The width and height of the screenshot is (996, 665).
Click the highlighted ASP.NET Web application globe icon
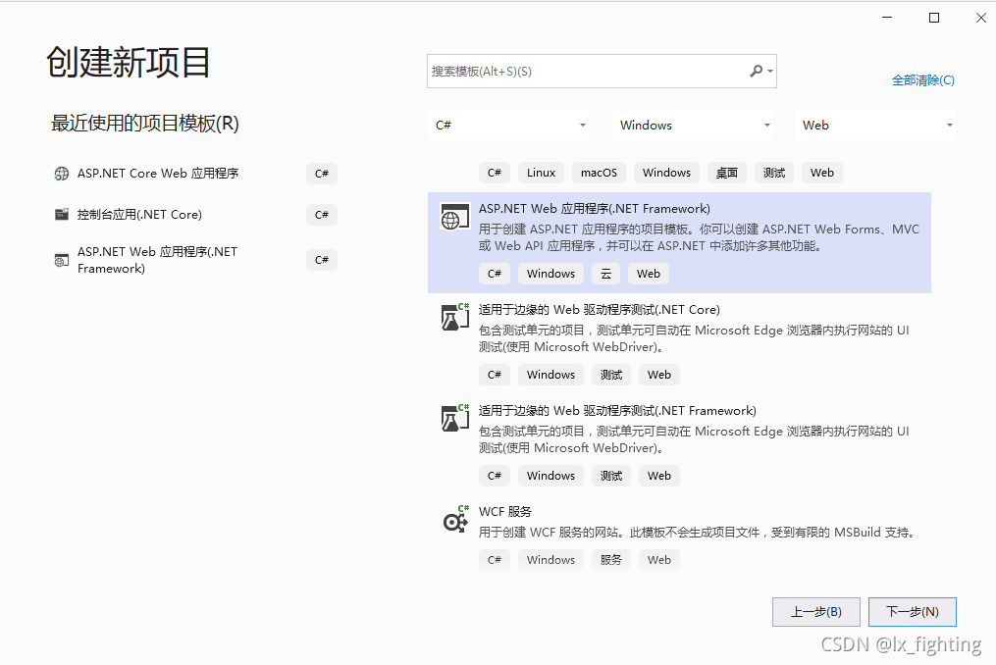[454, 217]
